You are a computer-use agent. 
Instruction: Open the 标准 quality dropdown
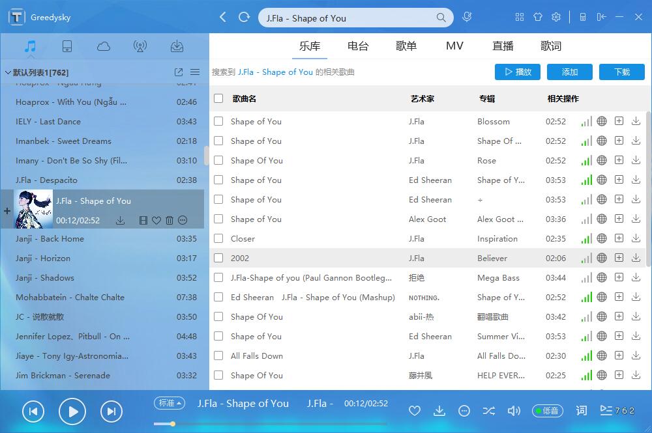click(170, 403)
